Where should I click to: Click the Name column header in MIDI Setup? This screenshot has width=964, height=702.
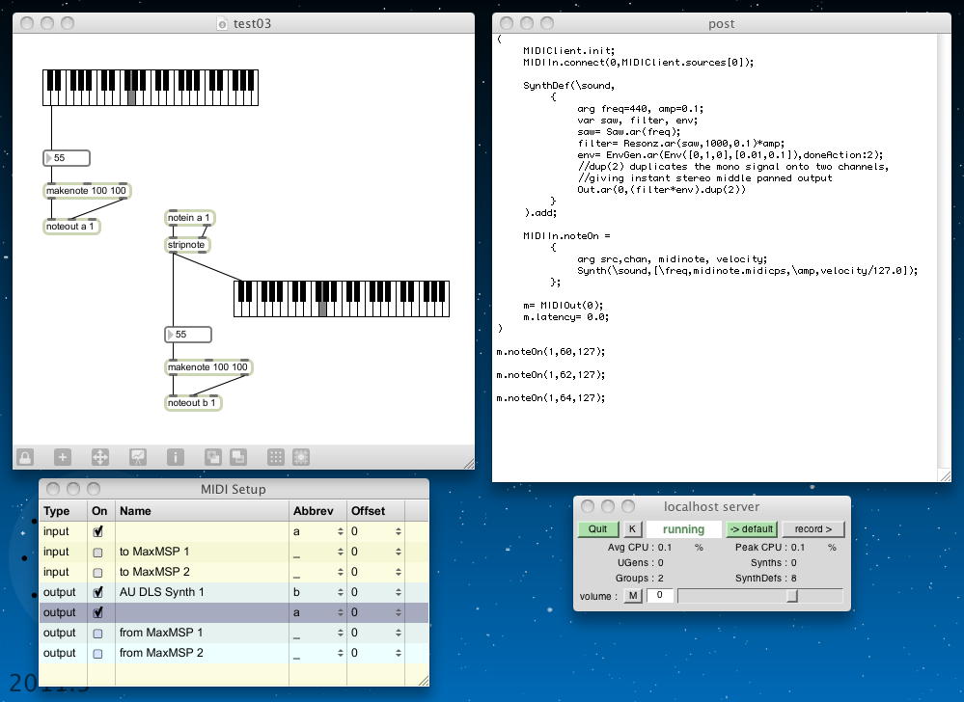(x=202, y=511)
